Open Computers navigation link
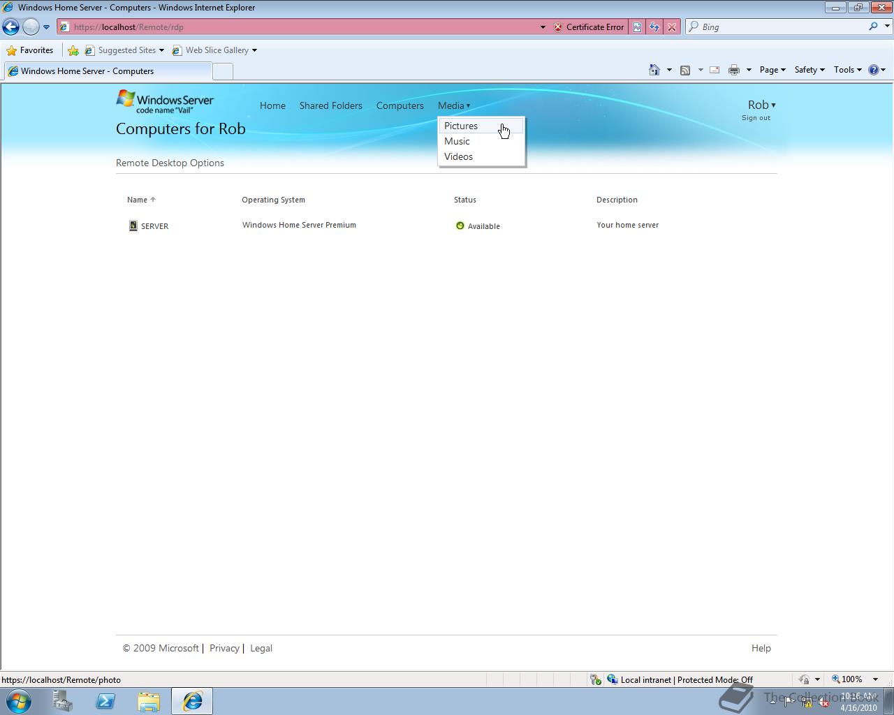Image resolution: width=894 pixels, height=715 pixels. click(400, 105)
